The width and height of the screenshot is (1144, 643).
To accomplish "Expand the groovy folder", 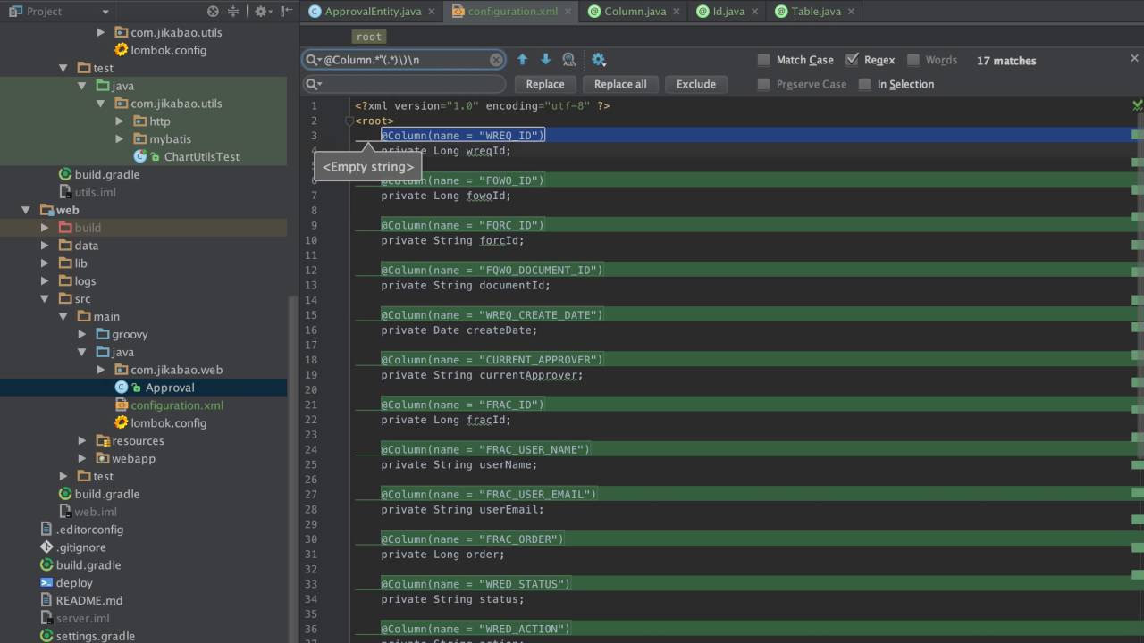I will pos(82,334).
